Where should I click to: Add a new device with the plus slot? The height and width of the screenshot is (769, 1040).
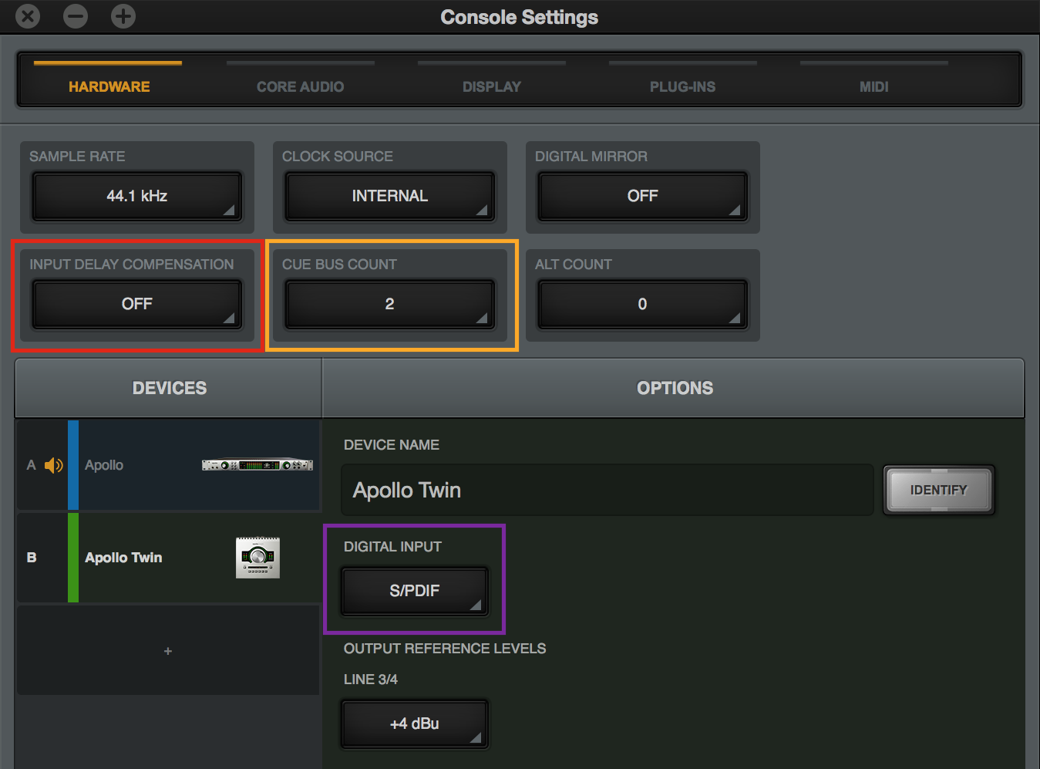tap(168, 650)
